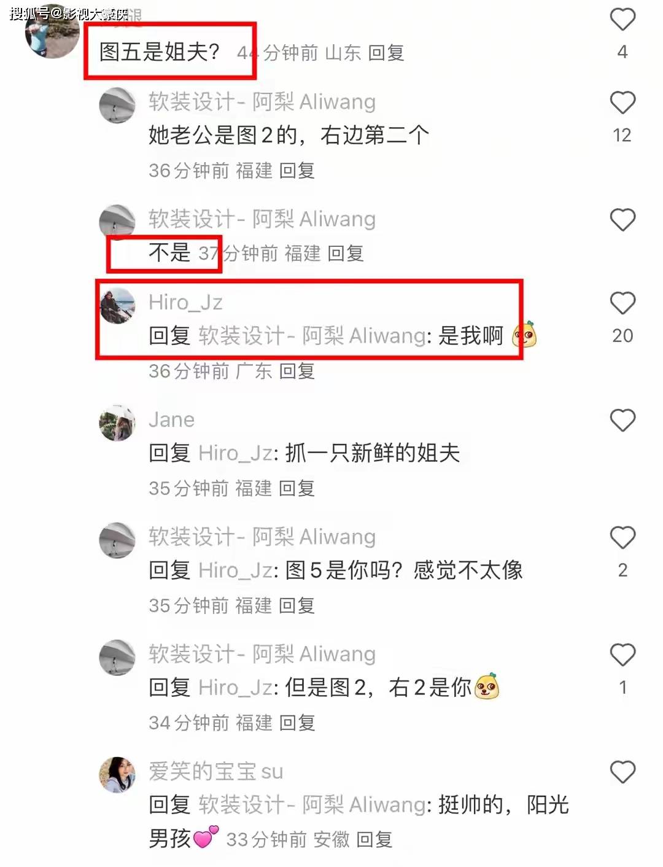Like Jane's comment

[622, 421]
